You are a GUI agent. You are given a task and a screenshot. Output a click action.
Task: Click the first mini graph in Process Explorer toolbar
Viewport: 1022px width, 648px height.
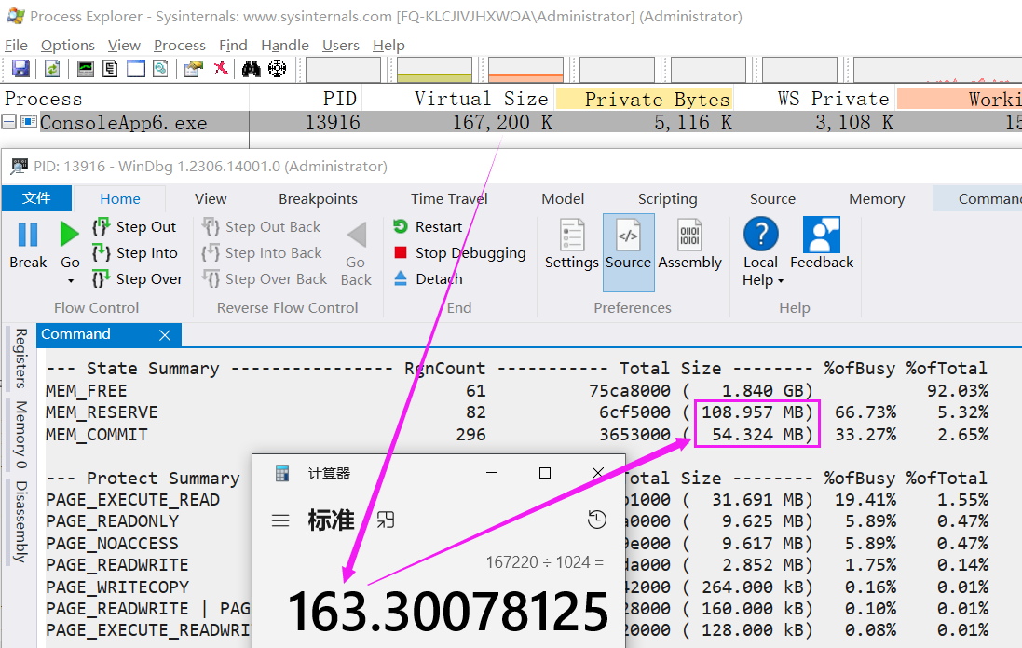(x=343, y=70)
